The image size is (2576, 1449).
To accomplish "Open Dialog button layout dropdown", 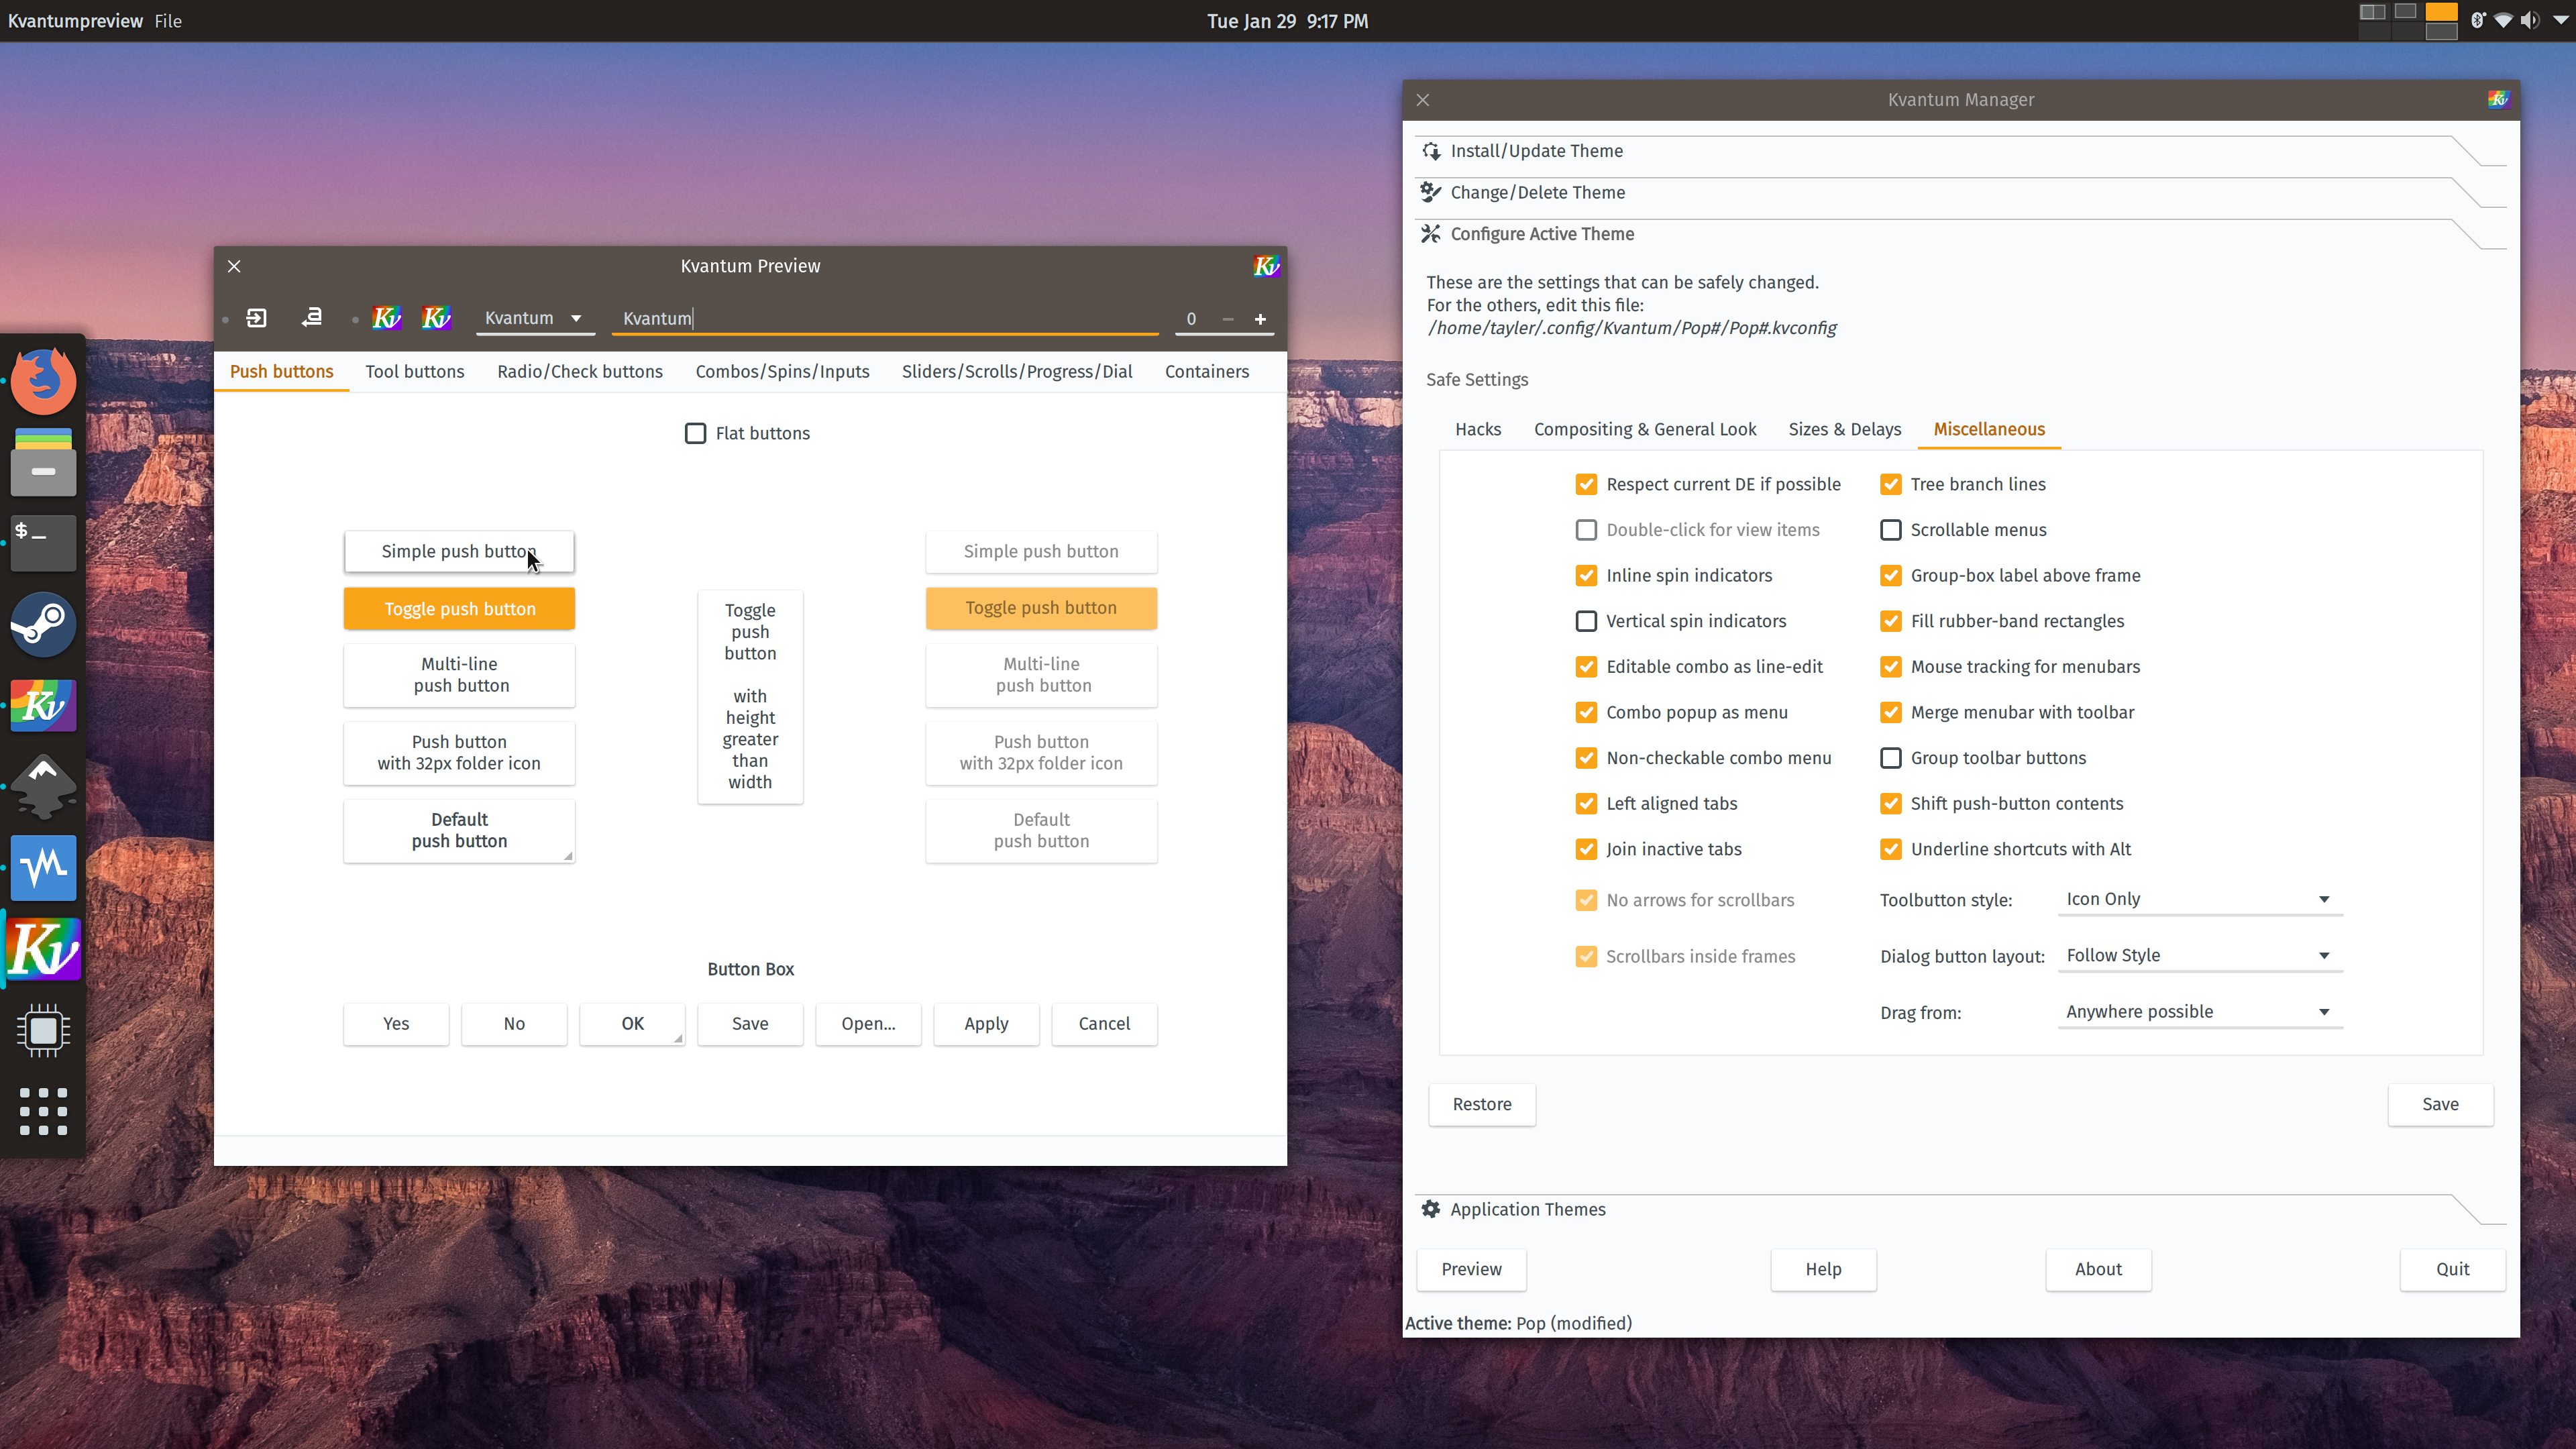I will pos(2199,955).
